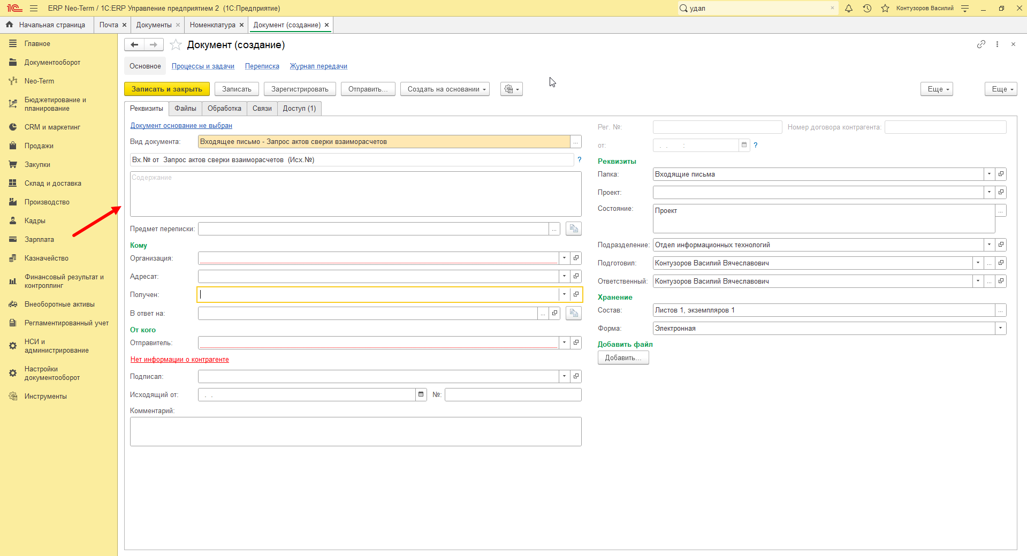Screen dimensions: 1027x556
Task: Open the Доступ (1) tab
Action: (299, 108)
